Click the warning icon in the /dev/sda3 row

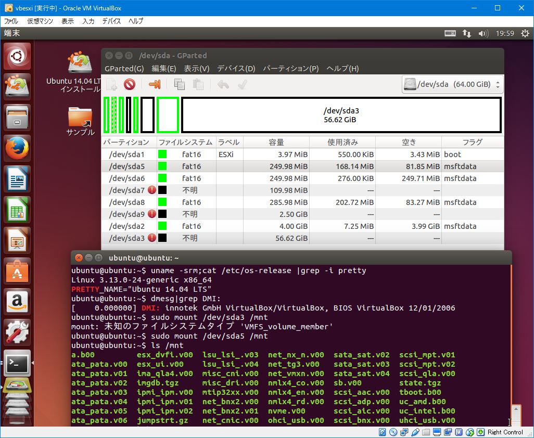152,238
